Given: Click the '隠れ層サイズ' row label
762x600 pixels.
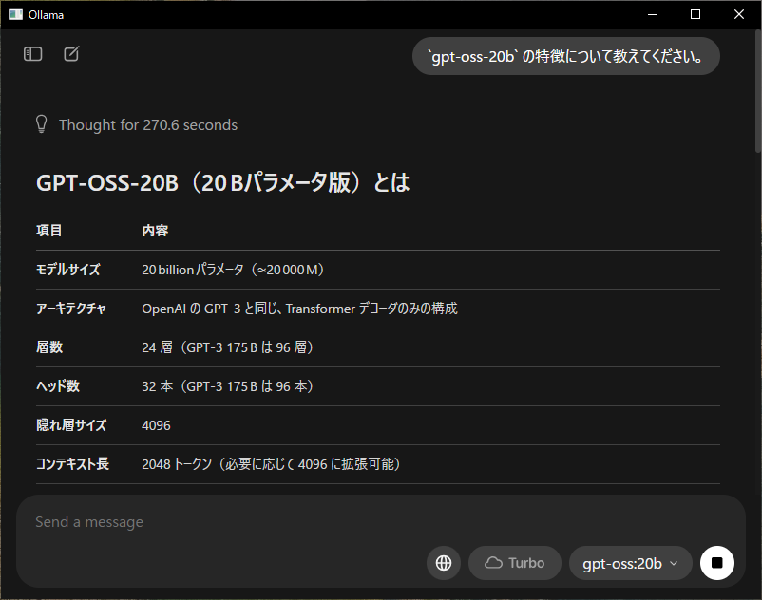Looking at the screenshot, I should [x=71, y=424].
